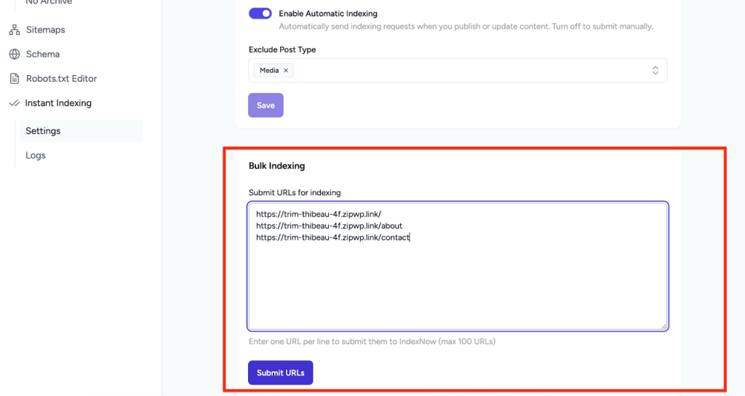This screenshot has width=745, height=396.
Task: Open Schema in the sidebar
Action: (43, 54)
